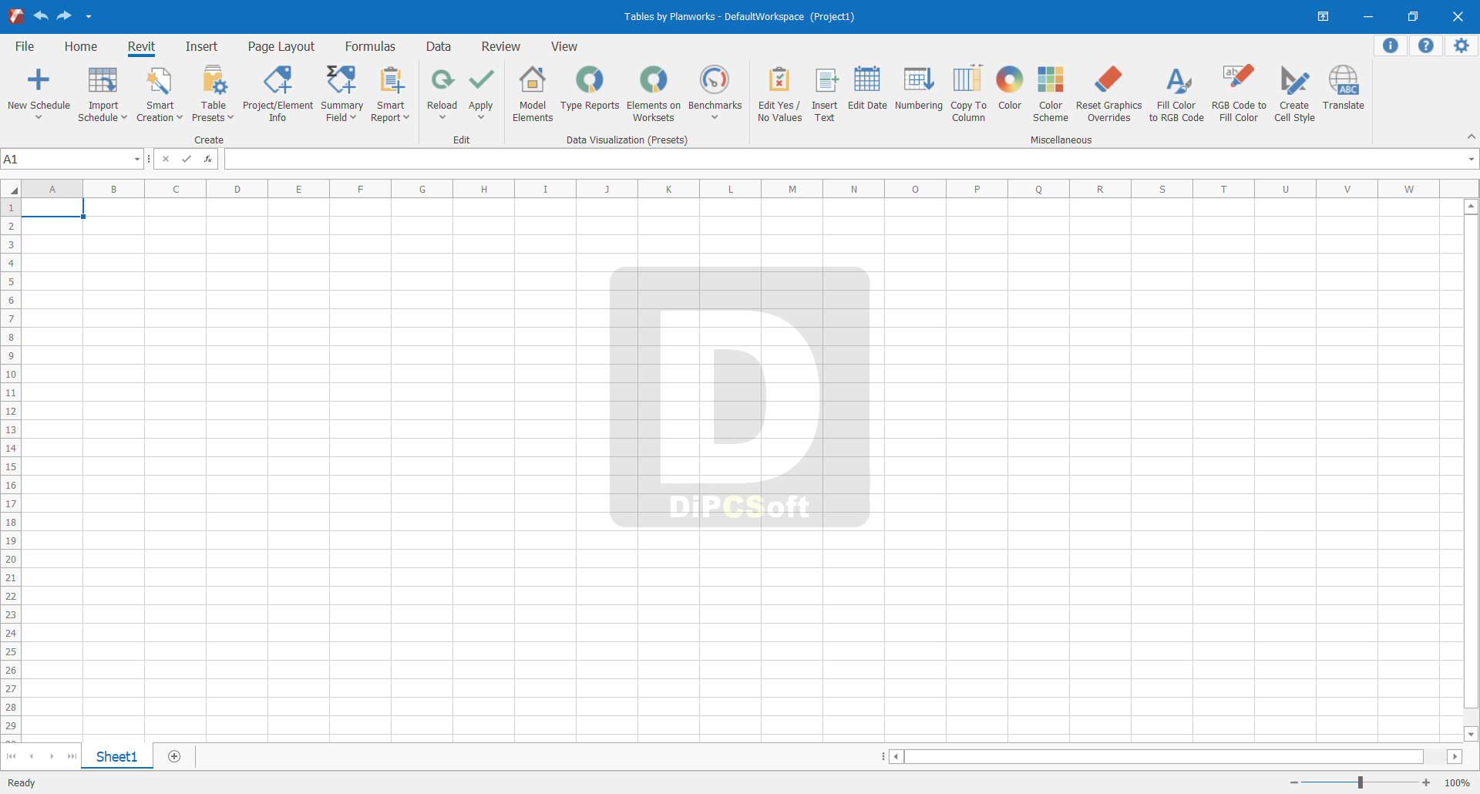The width and height of the screenshot is (1480, 794).
Task: Click the Undo arrow in title bar
Action: pos(41,15)
